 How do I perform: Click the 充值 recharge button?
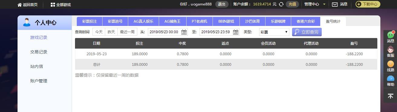pyautogui.click(x=292, y=4)
